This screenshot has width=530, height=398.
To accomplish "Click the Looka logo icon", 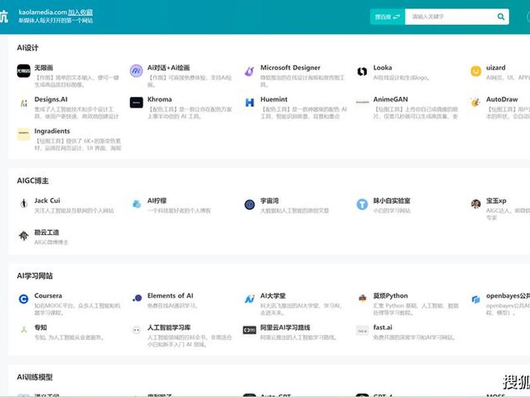I will pos(362,71).
